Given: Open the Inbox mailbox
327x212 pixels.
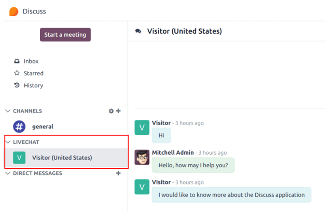Looking at the screenshot, I should [x=31, y=61].
